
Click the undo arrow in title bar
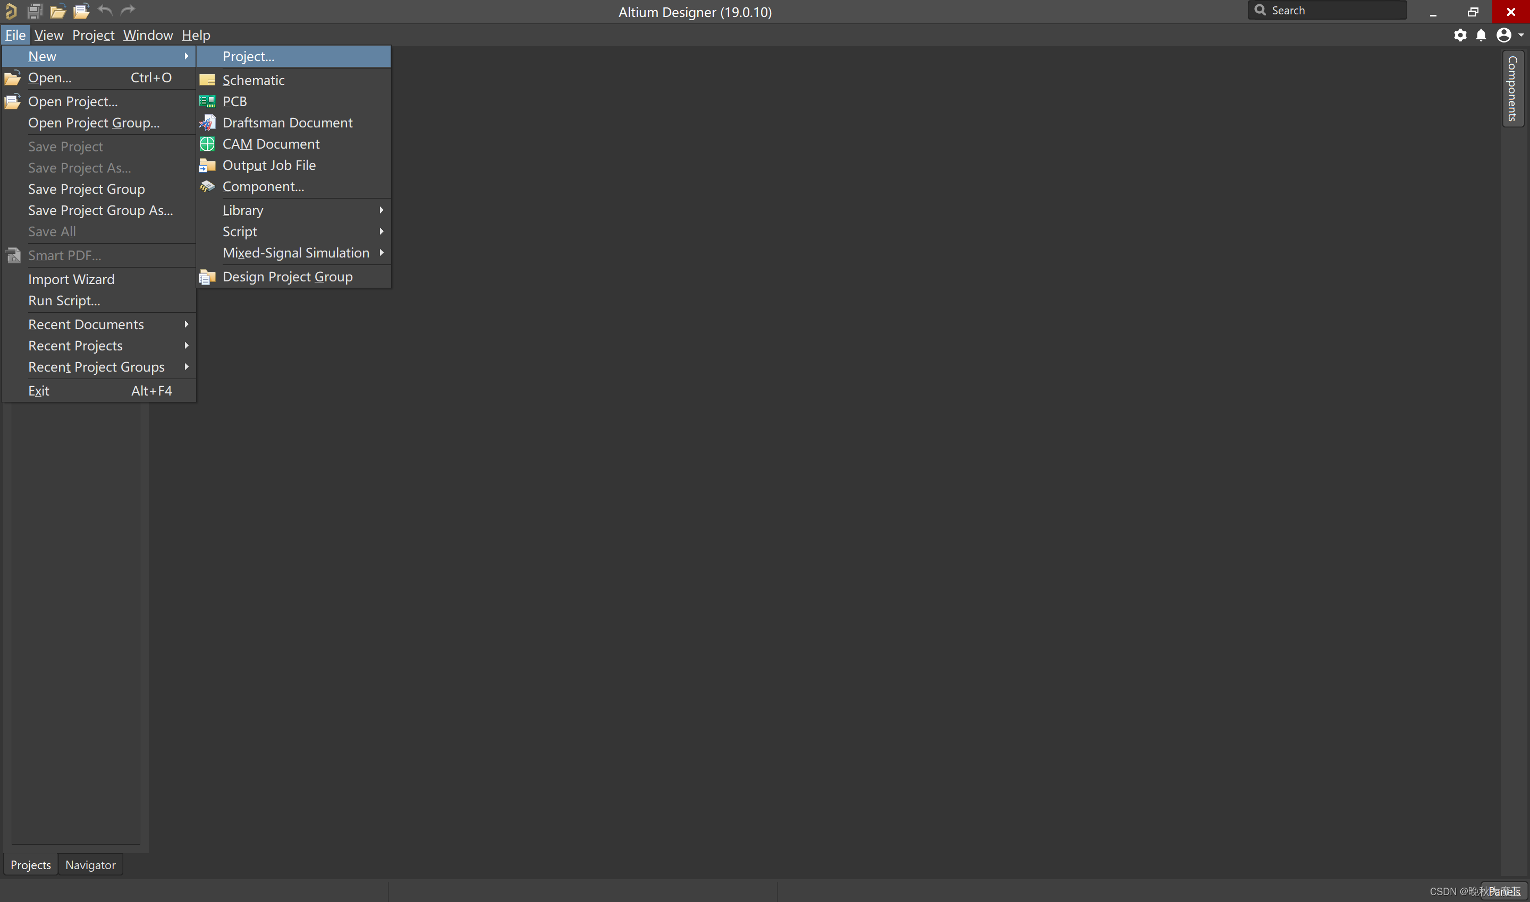pos(105,10)
